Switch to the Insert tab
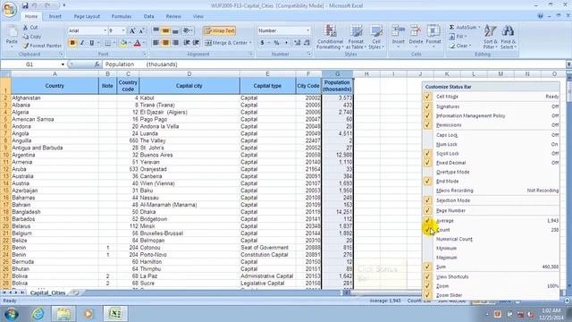This screenshot has width=572, height=322. [55, 16]
